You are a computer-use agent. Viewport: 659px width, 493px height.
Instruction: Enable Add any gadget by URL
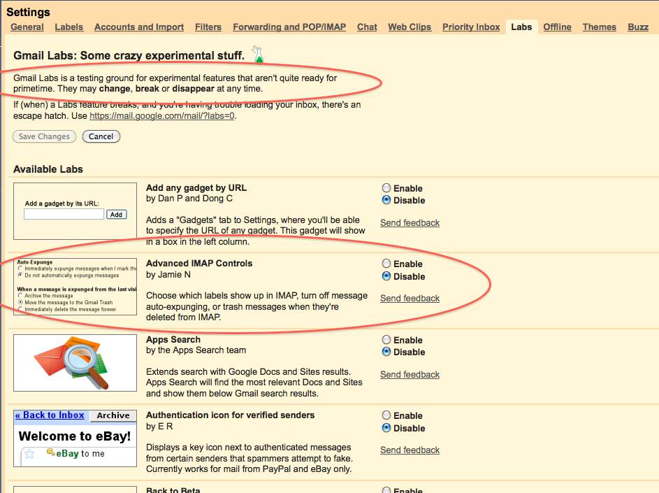tap(386, 188)
